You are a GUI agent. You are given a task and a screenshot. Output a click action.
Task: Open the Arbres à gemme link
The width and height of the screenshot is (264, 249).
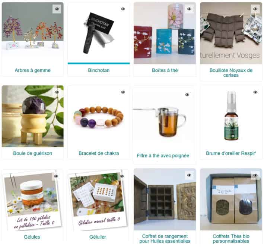33,70
